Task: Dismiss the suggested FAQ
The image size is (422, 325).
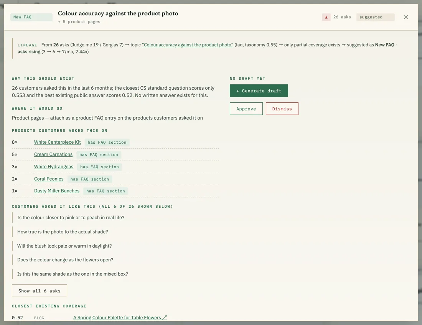Action: tap(282, 108)
